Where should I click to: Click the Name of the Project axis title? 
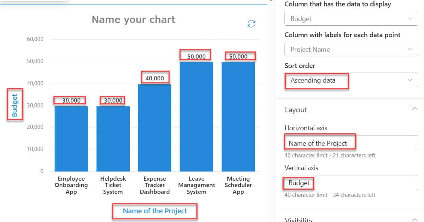(155, 211)
